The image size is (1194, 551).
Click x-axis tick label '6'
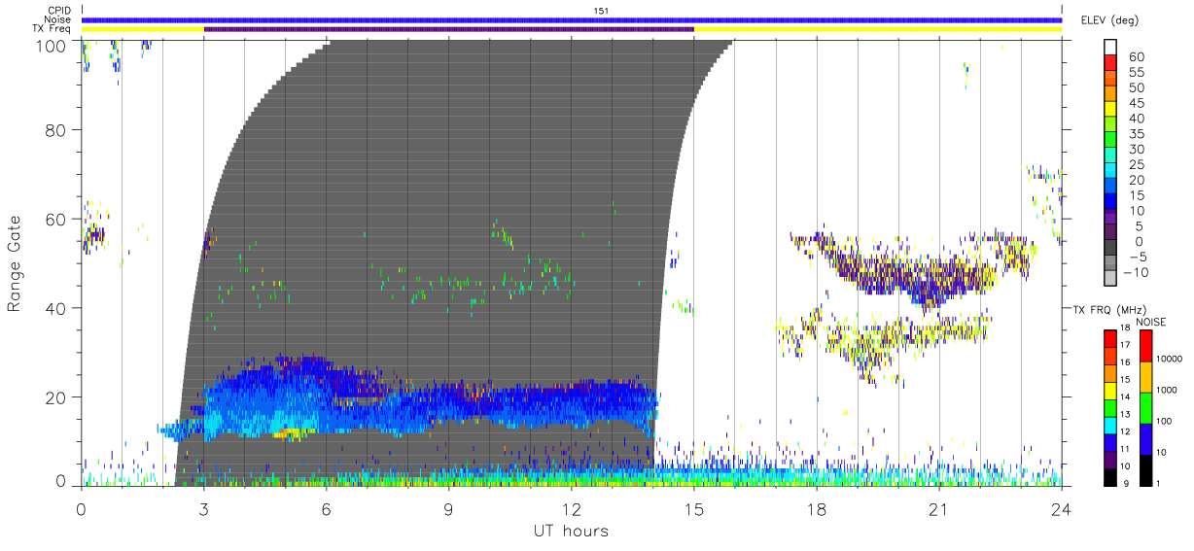[x=327, y=509]
